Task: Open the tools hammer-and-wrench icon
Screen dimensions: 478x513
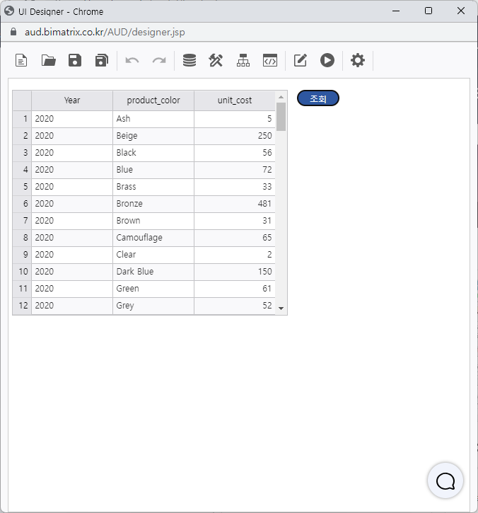Action: [x=216, y=60]
